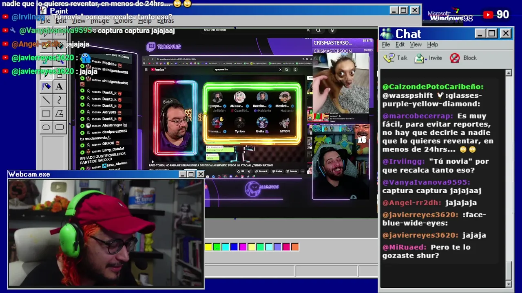
Task: Click the YouTube voice search microphone icon
Action: (x=332, y=30)
